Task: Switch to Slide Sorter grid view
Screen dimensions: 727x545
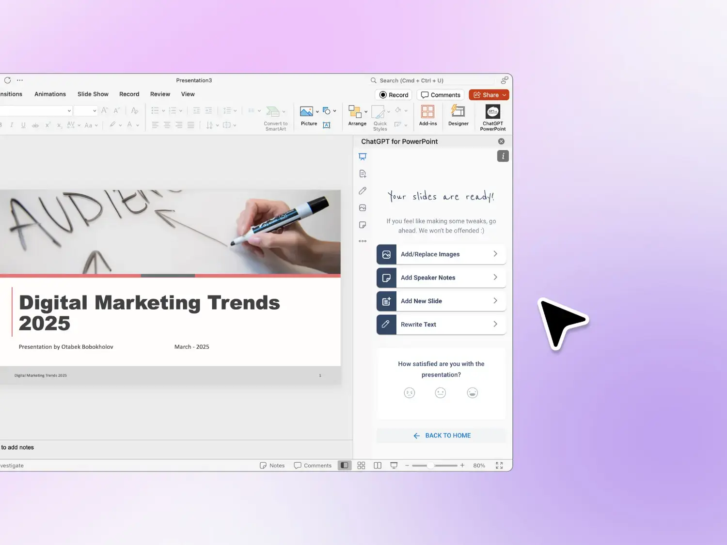Action: coord(361,466)
